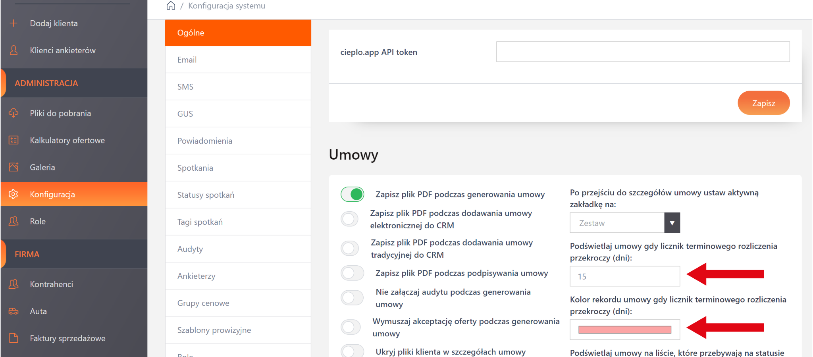Viewport: 813px width, 357px height.
Task: Open Kalkulatory ofertowe via its calculator icon
Action: 13,140
